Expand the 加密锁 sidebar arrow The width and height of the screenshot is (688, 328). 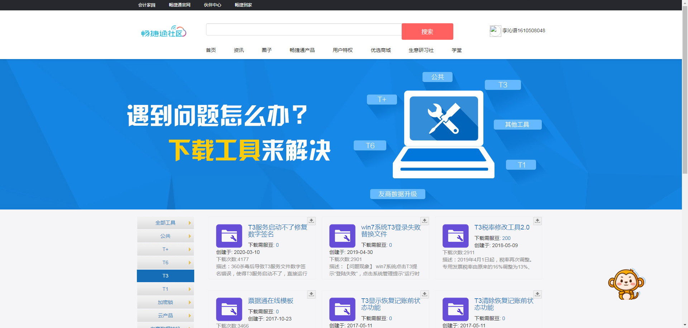[x=190, y=302]
